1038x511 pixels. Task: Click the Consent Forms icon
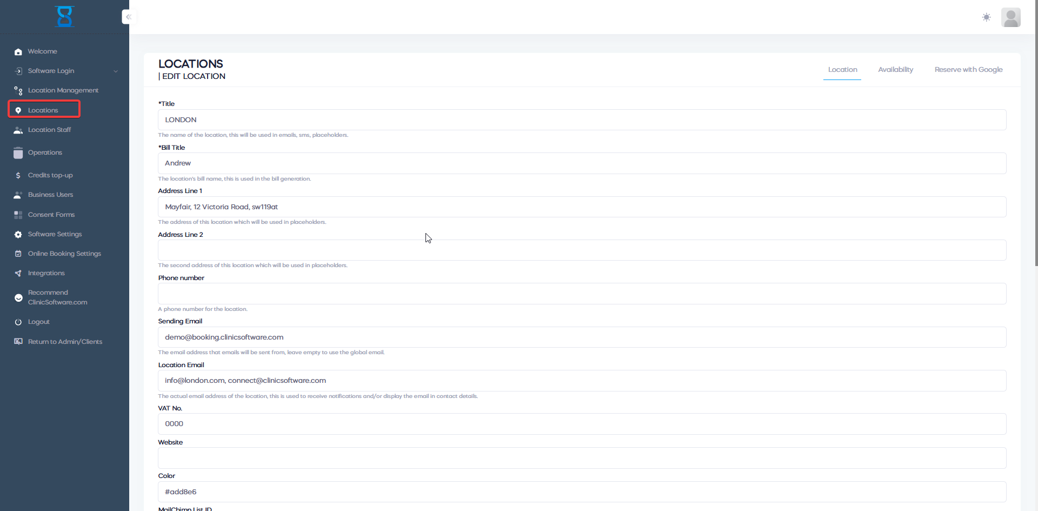(18, 215)
